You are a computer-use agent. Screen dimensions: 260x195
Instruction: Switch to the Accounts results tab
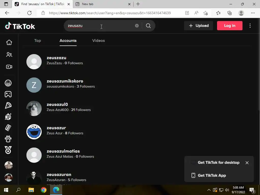pyautogui.click(x=68, y=41)
